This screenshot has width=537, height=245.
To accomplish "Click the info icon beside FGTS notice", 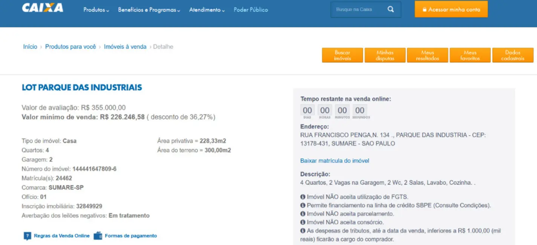I will [303, 197].
